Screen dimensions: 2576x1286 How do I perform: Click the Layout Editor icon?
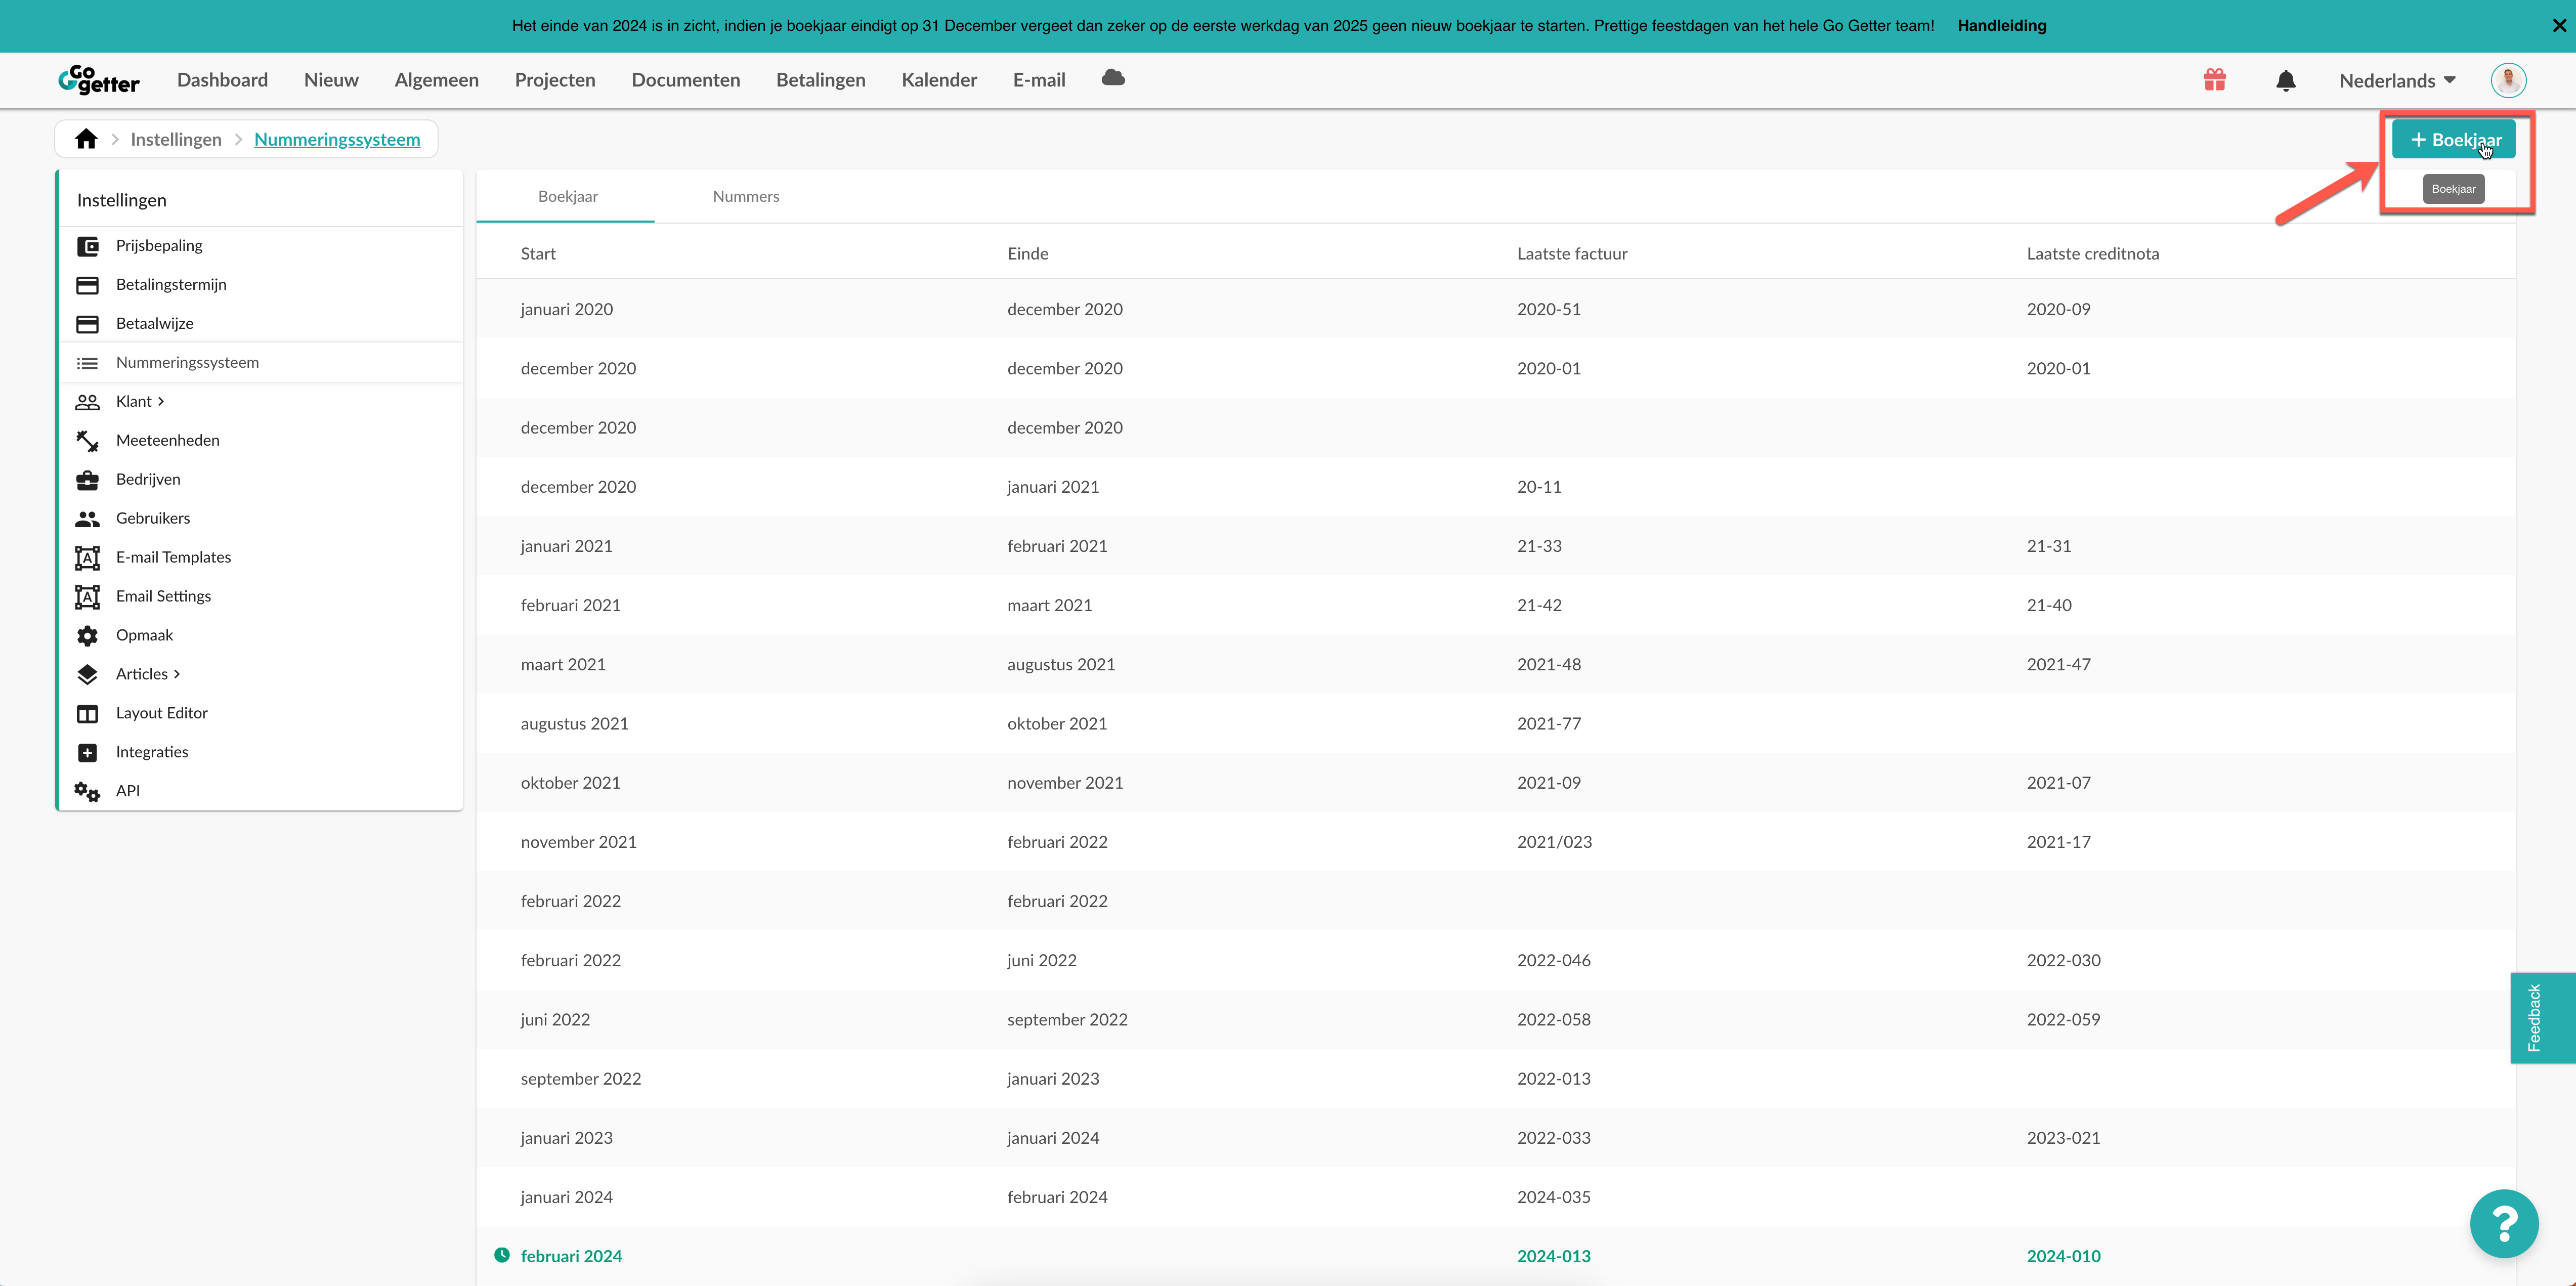(x=88, y=714)
